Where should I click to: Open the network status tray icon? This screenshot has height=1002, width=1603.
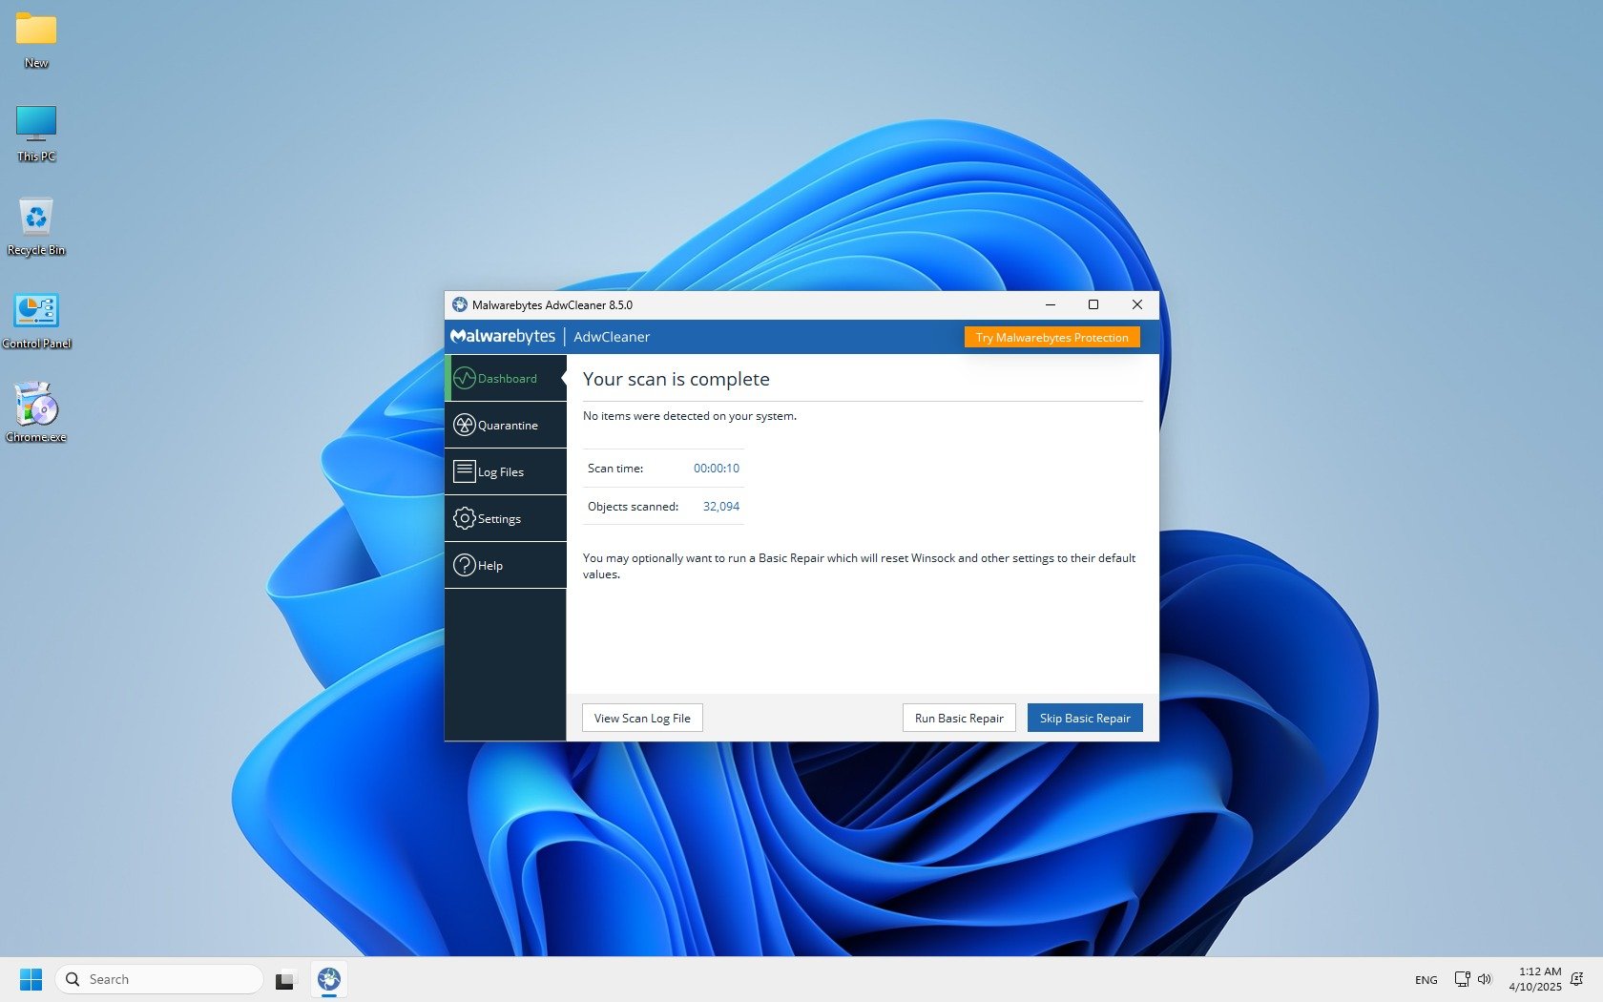1462,979
